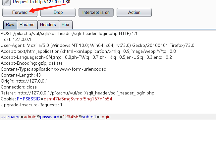The image size is (216, 144).
Task: Click the POST request line text
Action: click(69, 33)
